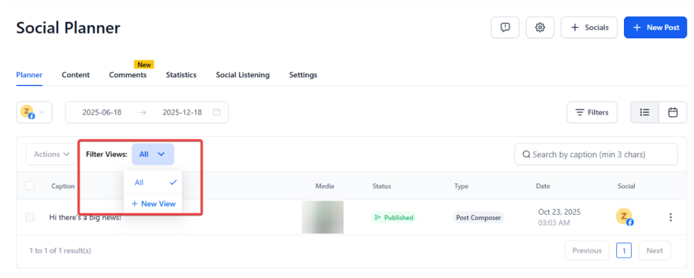
Task: Switch to the Statistics tab
Action: [x=181, y=75]
